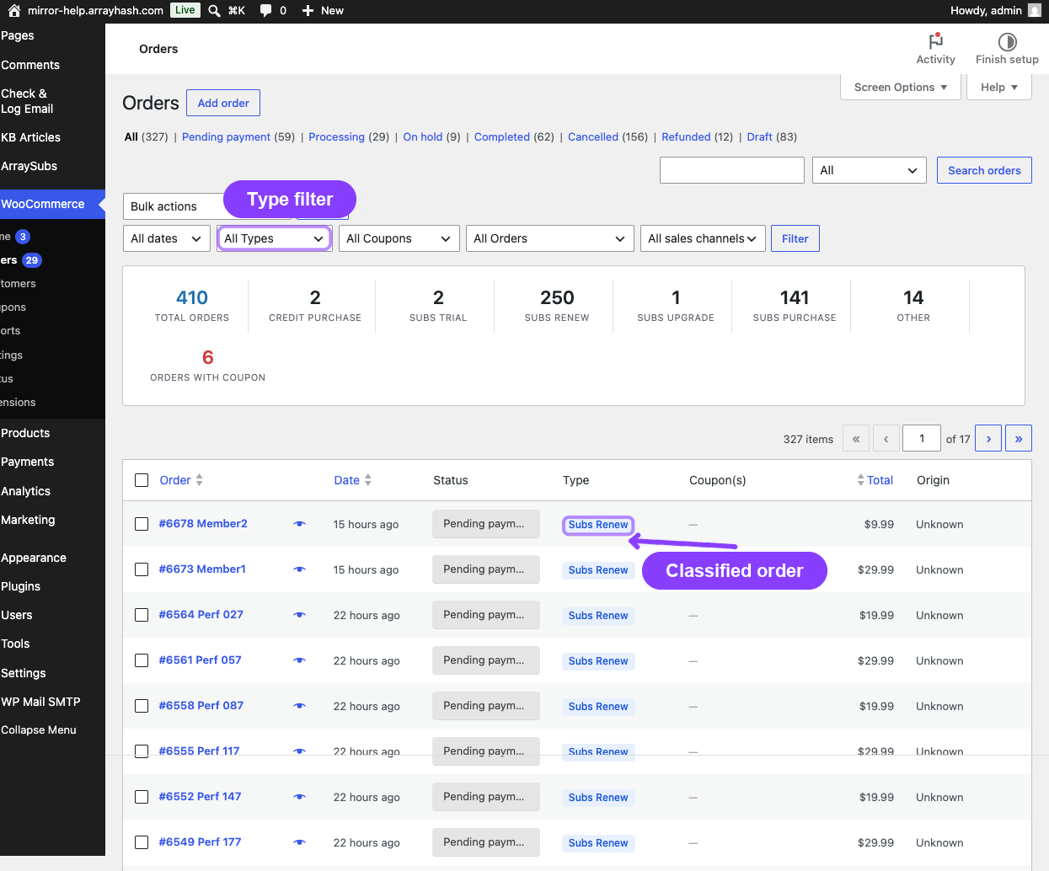Screen dimensions: 1049x871
Task: Preview order #6678 Member2 eye icon
Action: (299, 524)
